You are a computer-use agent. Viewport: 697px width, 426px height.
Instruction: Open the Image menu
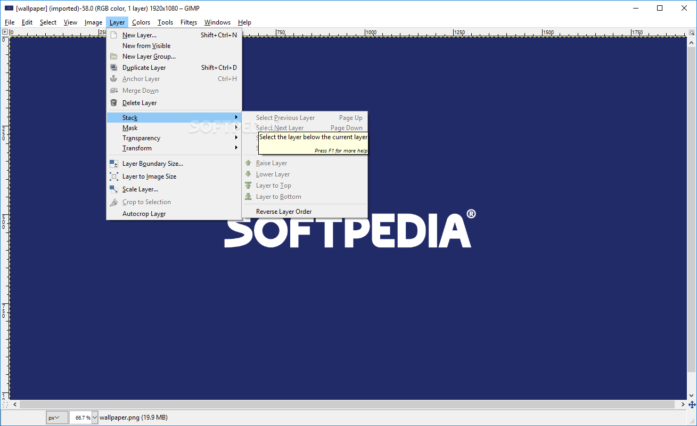point(93,22)
